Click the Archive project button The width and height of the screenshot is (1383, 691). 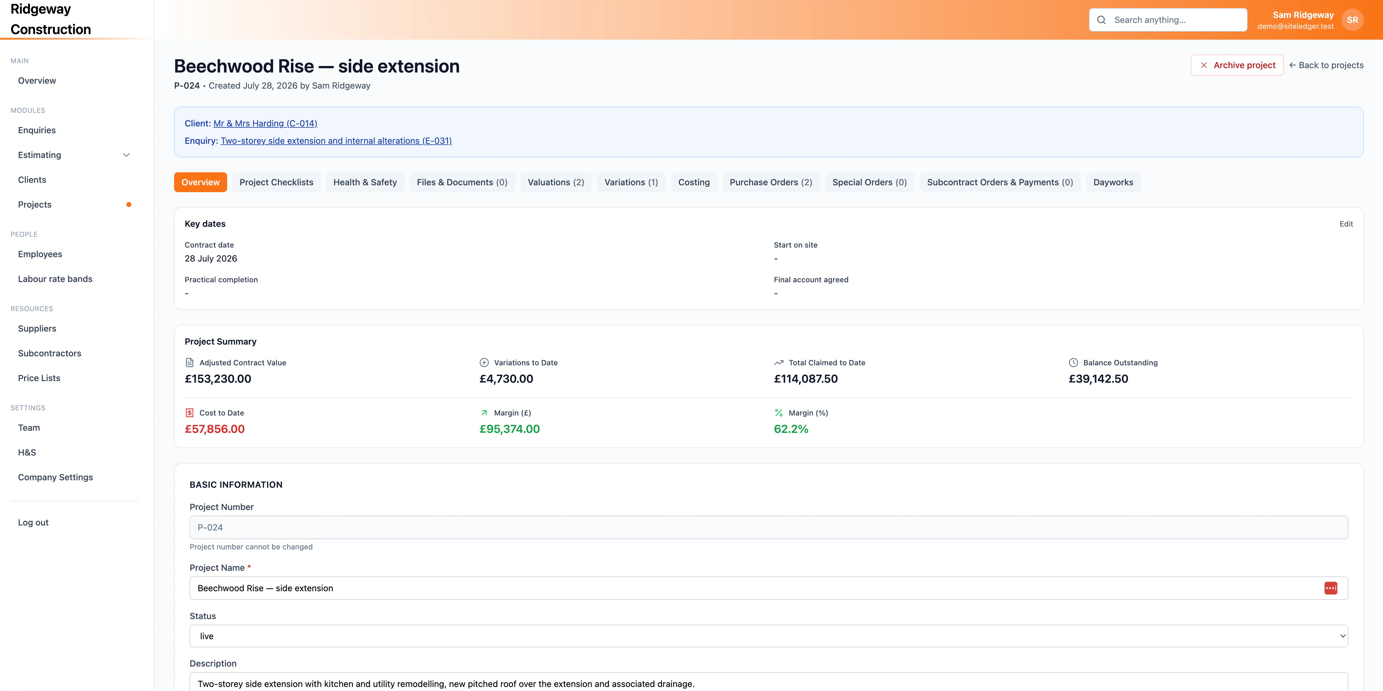point(1237,65)
